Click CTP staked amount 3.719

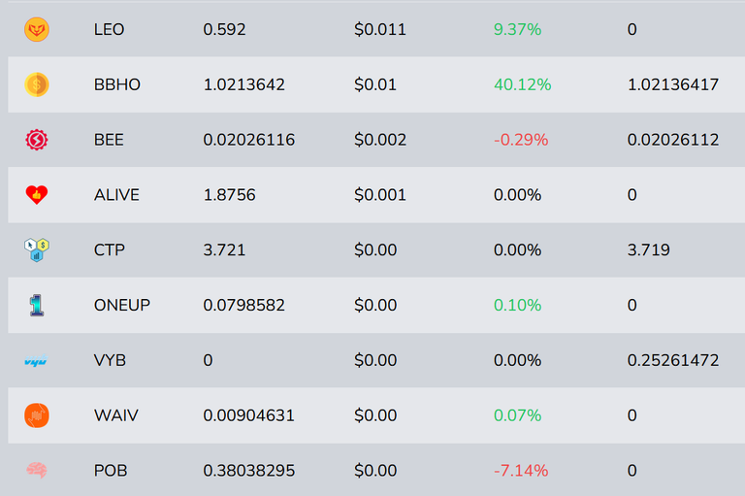coord(649,250)
